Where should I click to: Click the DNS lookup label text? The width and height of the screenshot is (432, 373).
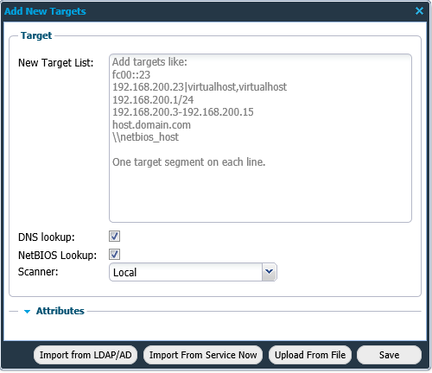tap(47, 237)
